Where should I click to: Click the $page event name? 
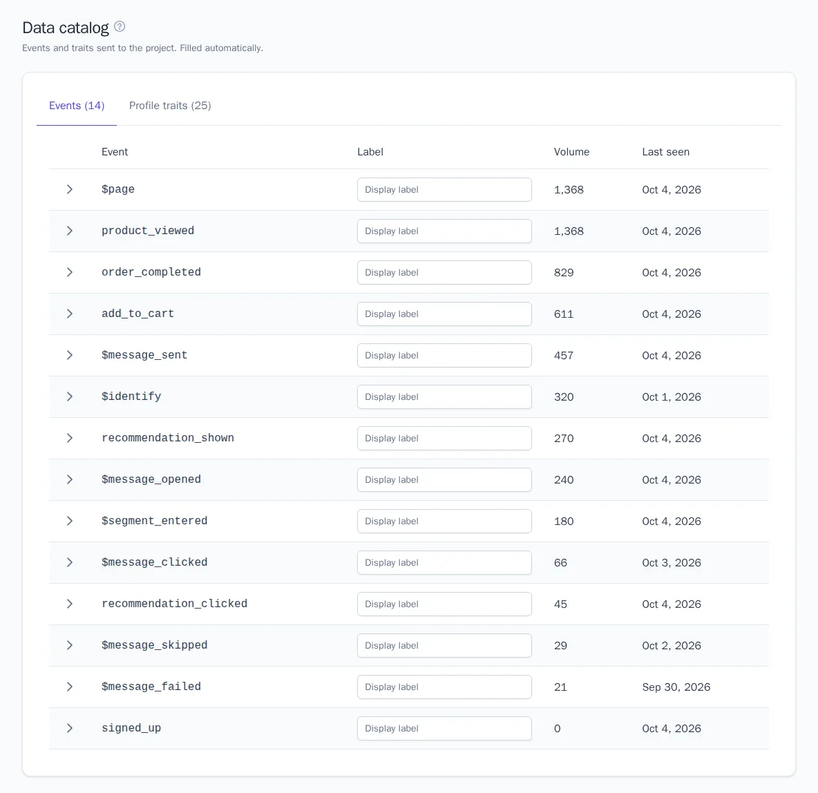[118, 189]
